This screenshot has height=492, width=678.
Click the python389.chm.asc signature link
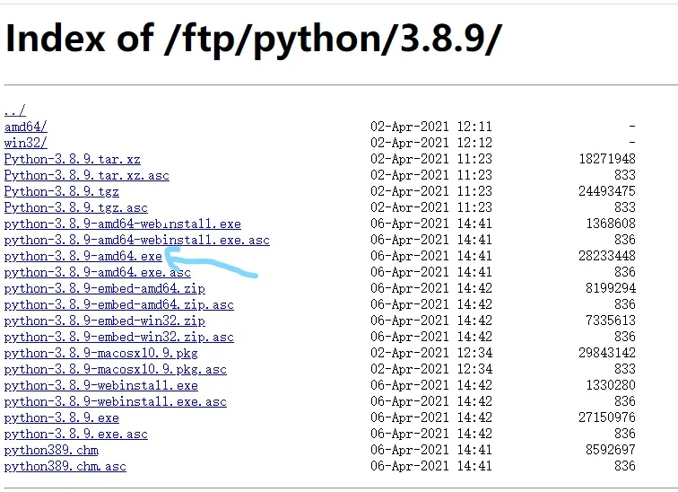point(65,466)
